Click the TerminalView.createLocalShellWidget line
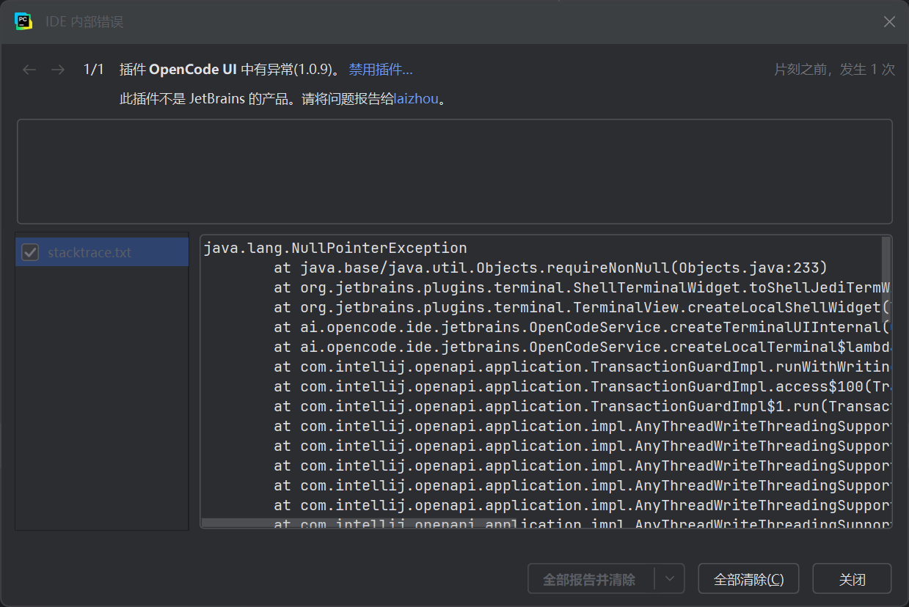The width and height of the screenshot is (909, 607). [x=582, y=307]
